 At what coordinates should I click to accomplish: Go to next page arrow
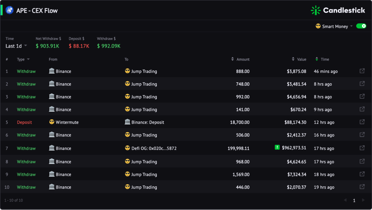click(363, 200)
